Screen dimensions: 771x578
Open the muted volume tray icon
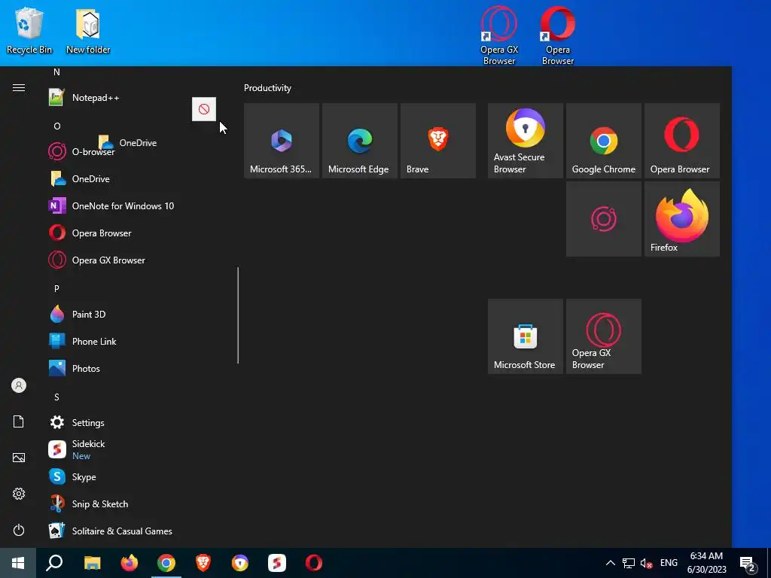coord(646,563)
